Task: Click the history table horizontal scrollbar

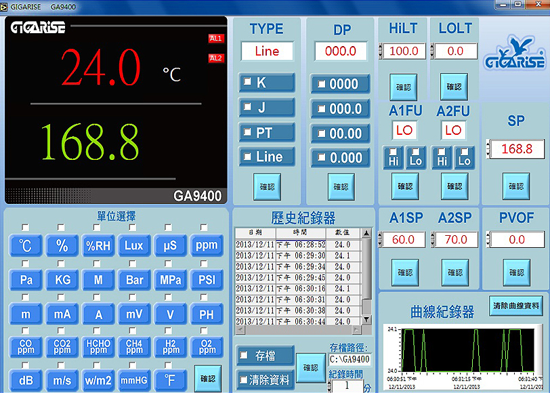Action: [298, 329]
